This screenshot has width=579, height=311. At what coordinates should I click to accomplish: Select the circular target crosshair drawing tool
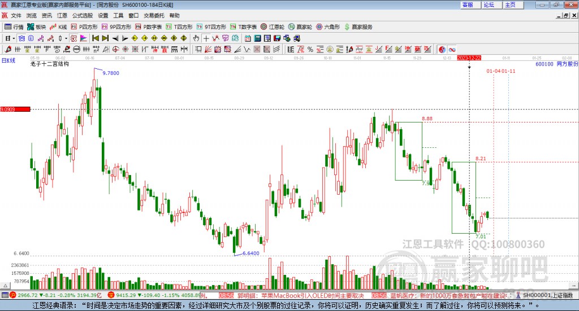(x=115, y=49)
